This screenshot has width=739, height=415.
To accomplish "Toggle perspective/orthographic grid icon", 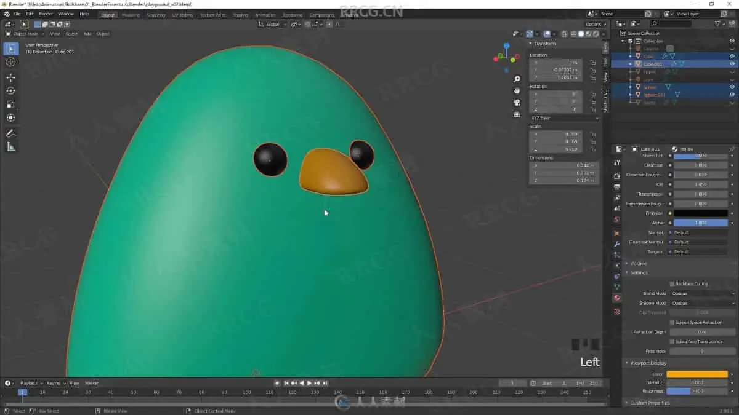I will pyautogui.click(x=517, y=114).
